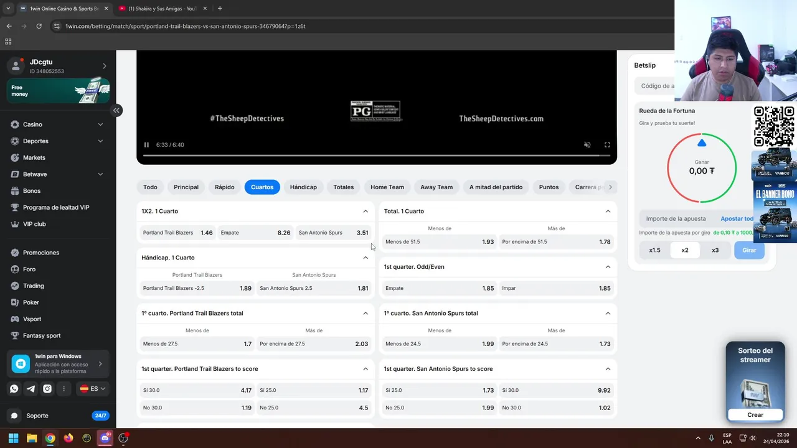Switch to the Totales tab
797x448 pixels.
click(343, 187)
